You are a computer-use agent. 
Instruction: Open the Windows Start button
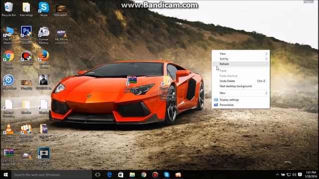point(5,175)
